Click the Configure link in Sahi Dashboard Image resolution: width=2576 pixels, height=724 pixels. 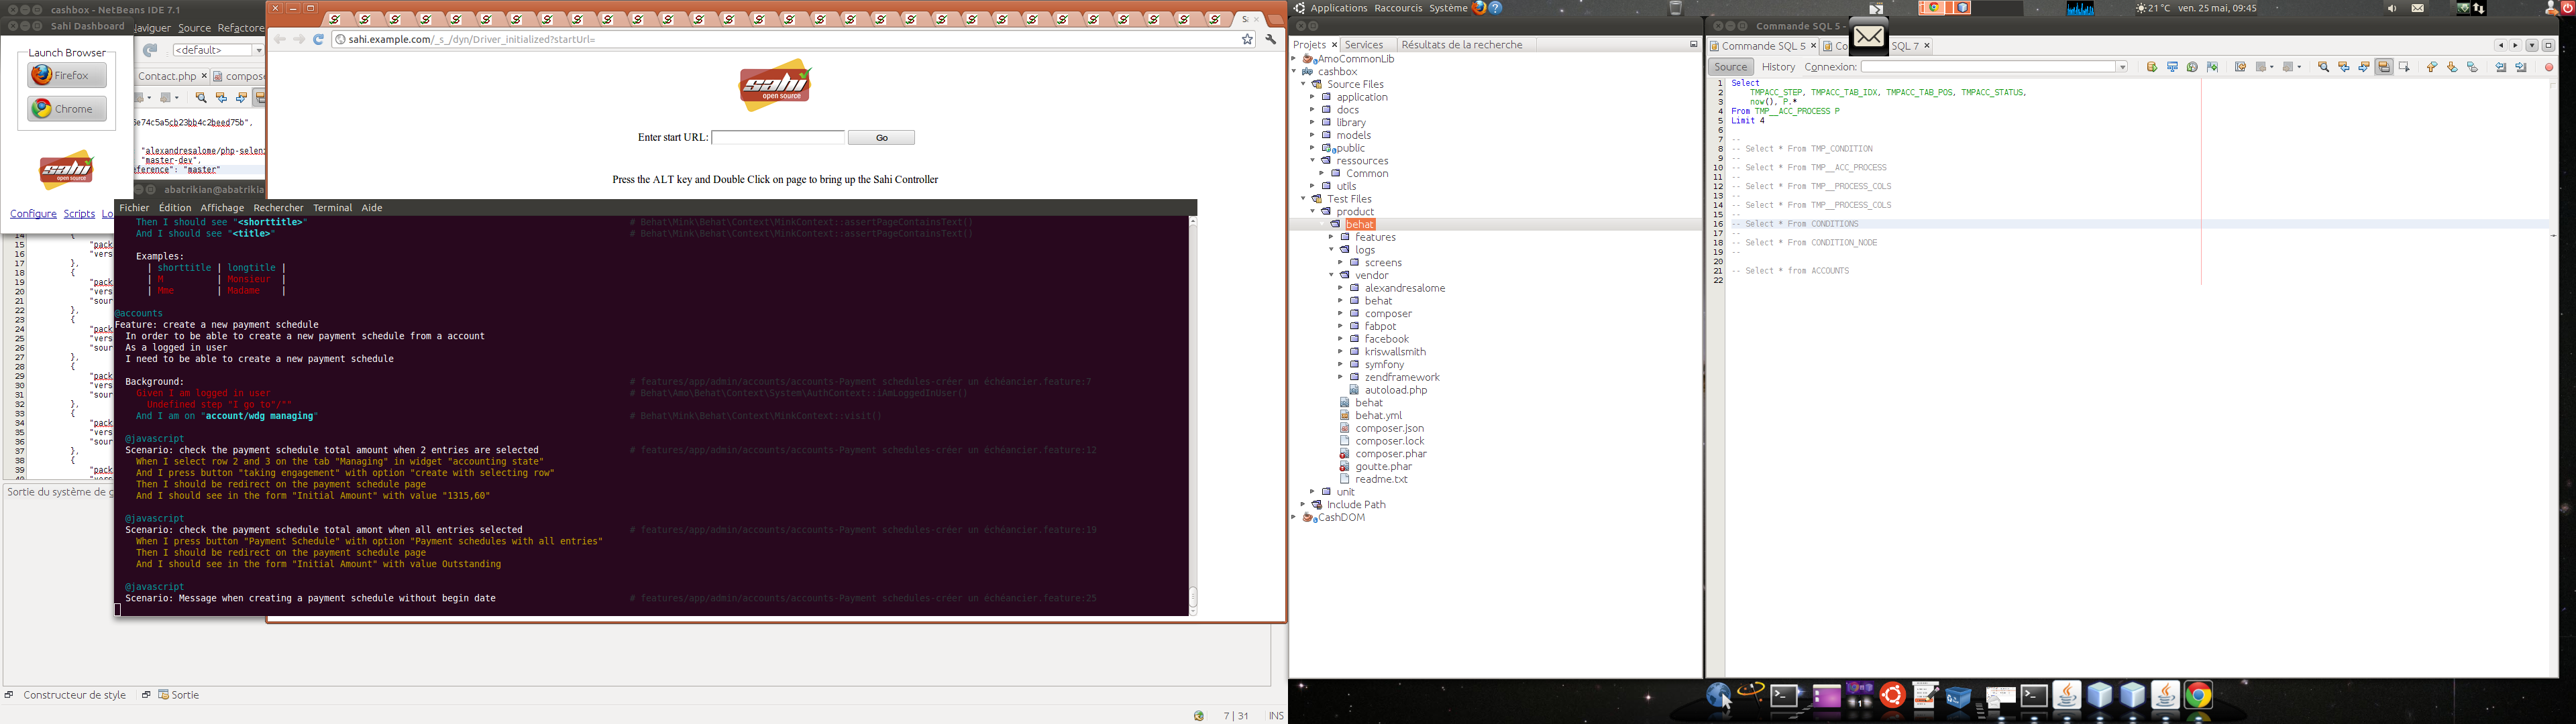[x=33, y=214]
